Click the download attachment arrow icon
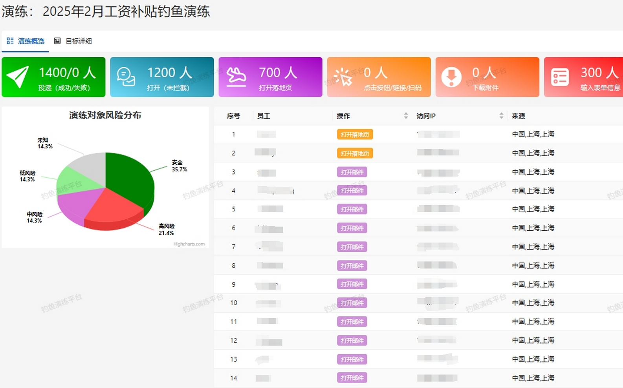Image resolution: width=623 pixels, height=388 pixels. point(451,77)
